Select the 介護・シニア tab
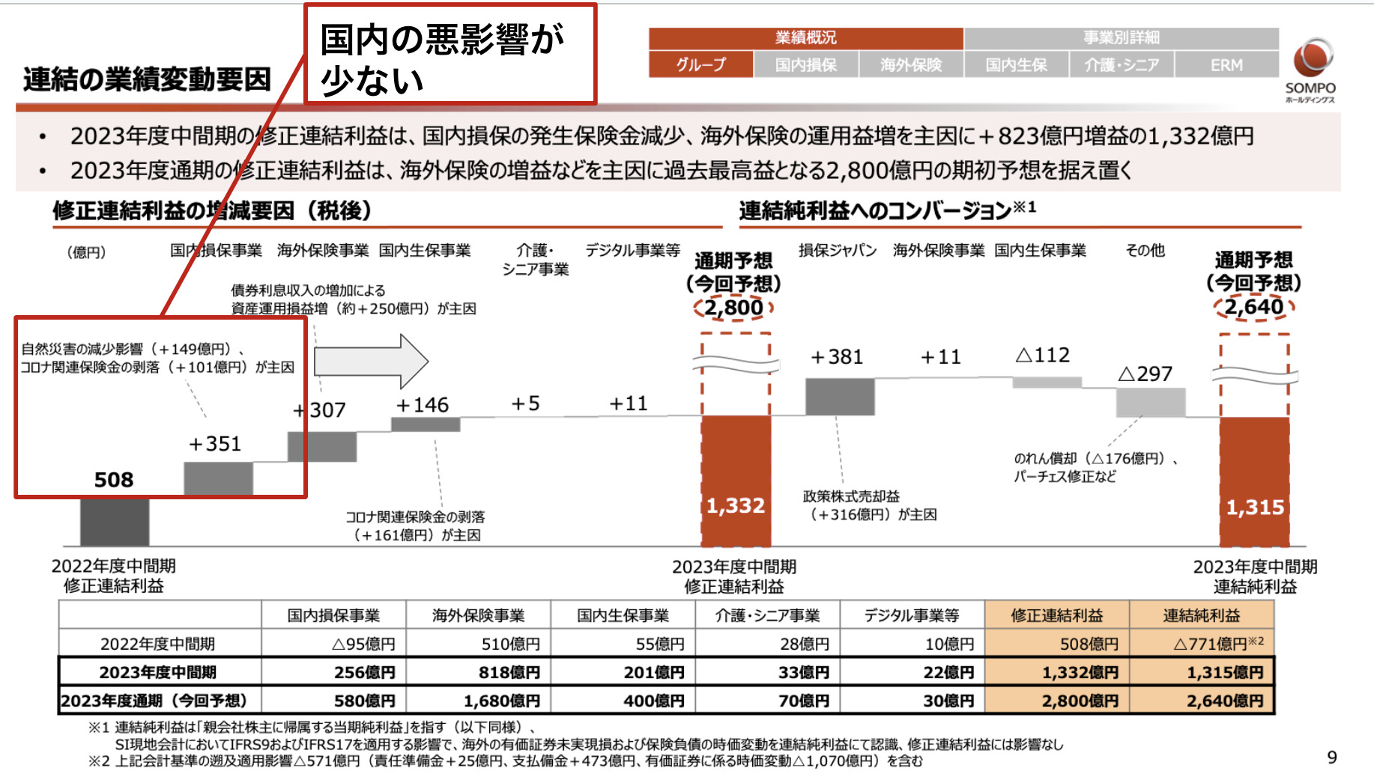This screenshot has height=780, width=1374. tap(1122, 65)
